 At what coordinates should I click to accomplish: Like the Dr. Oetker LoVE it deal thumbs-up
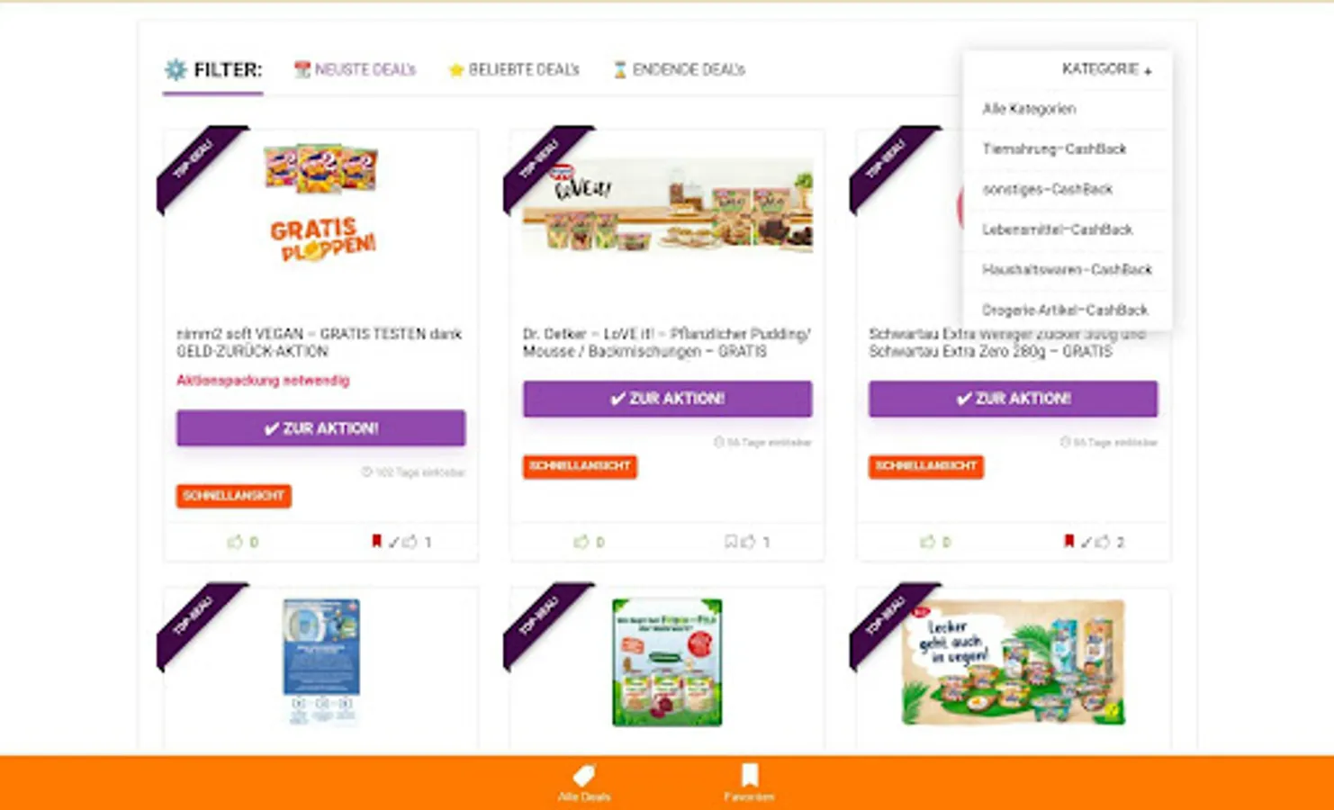click(x=581, y=542)
